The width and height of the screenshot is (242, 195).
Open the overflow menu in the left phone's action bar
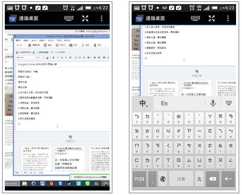tap(101, 18)
